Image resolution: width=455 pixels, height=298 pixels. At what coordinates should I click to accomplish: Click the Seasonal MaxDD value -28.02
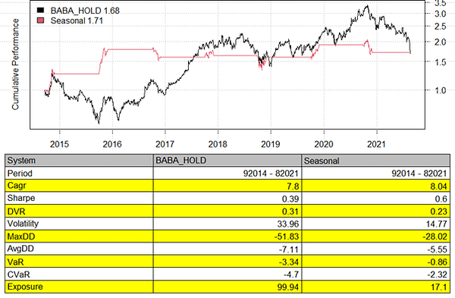(435, 237)
